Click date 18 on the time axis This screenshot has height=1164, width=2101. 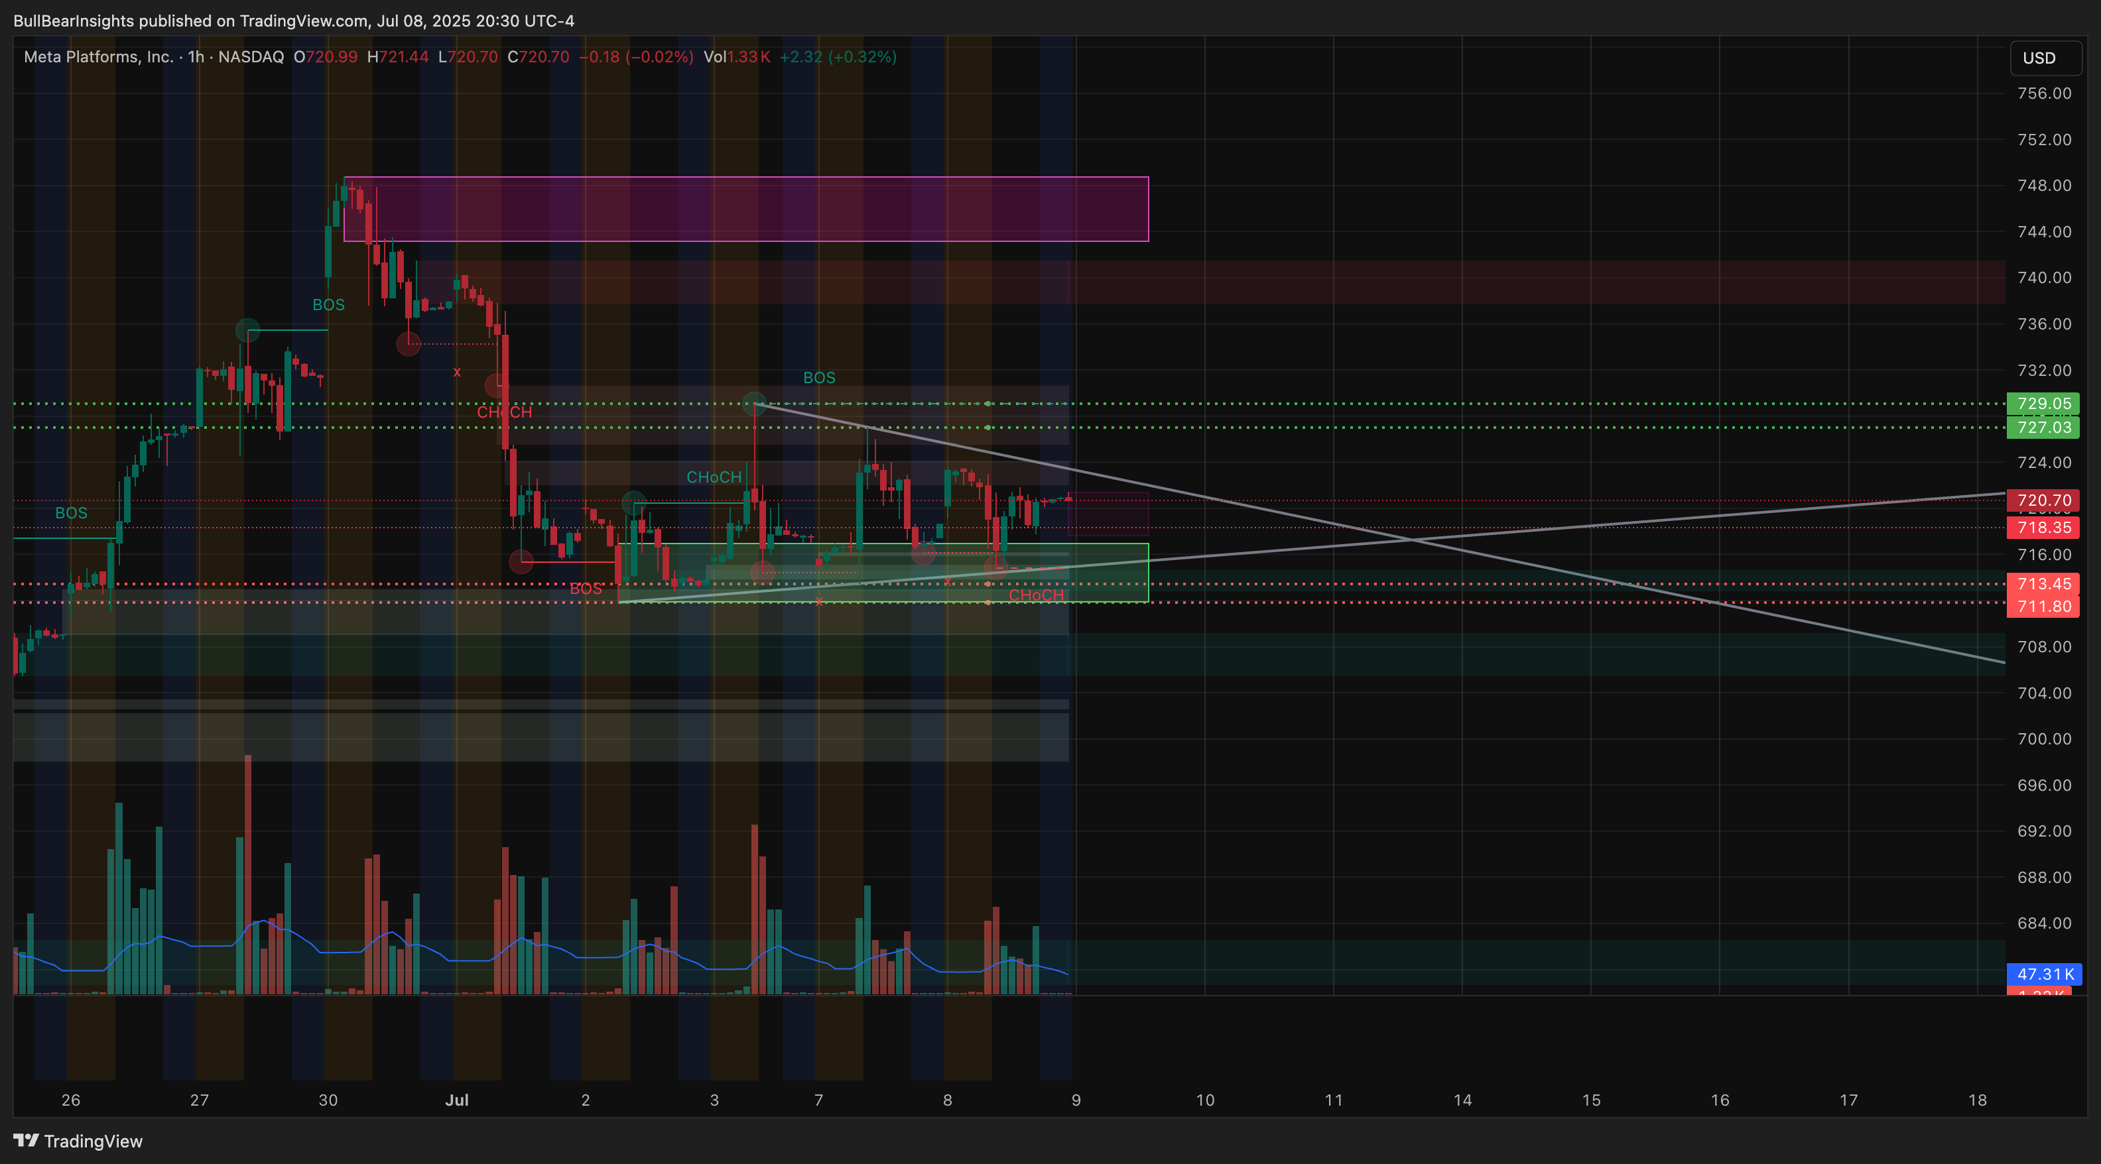[1977, 1100]
